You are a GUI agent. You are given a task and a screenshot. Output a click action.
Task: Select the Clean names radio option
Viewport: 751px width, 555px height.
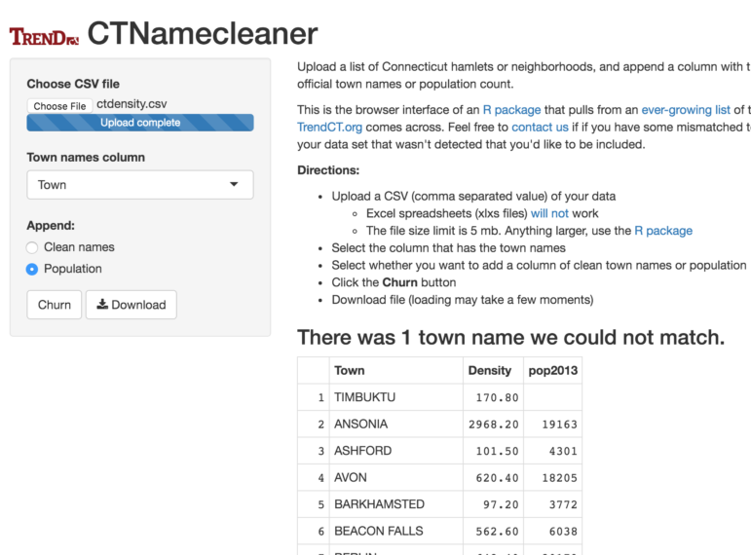click(32, 247)
